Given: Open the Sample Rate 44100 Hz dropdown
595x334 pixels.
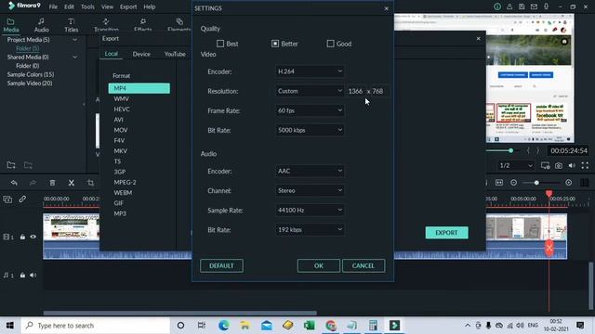Looking at the screenshot, I should click(310, 211).
